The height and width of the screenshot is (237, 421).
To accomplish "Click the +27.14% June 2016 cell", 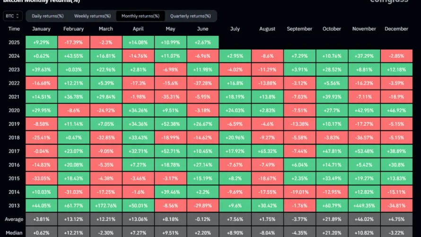I will [203, 165].
